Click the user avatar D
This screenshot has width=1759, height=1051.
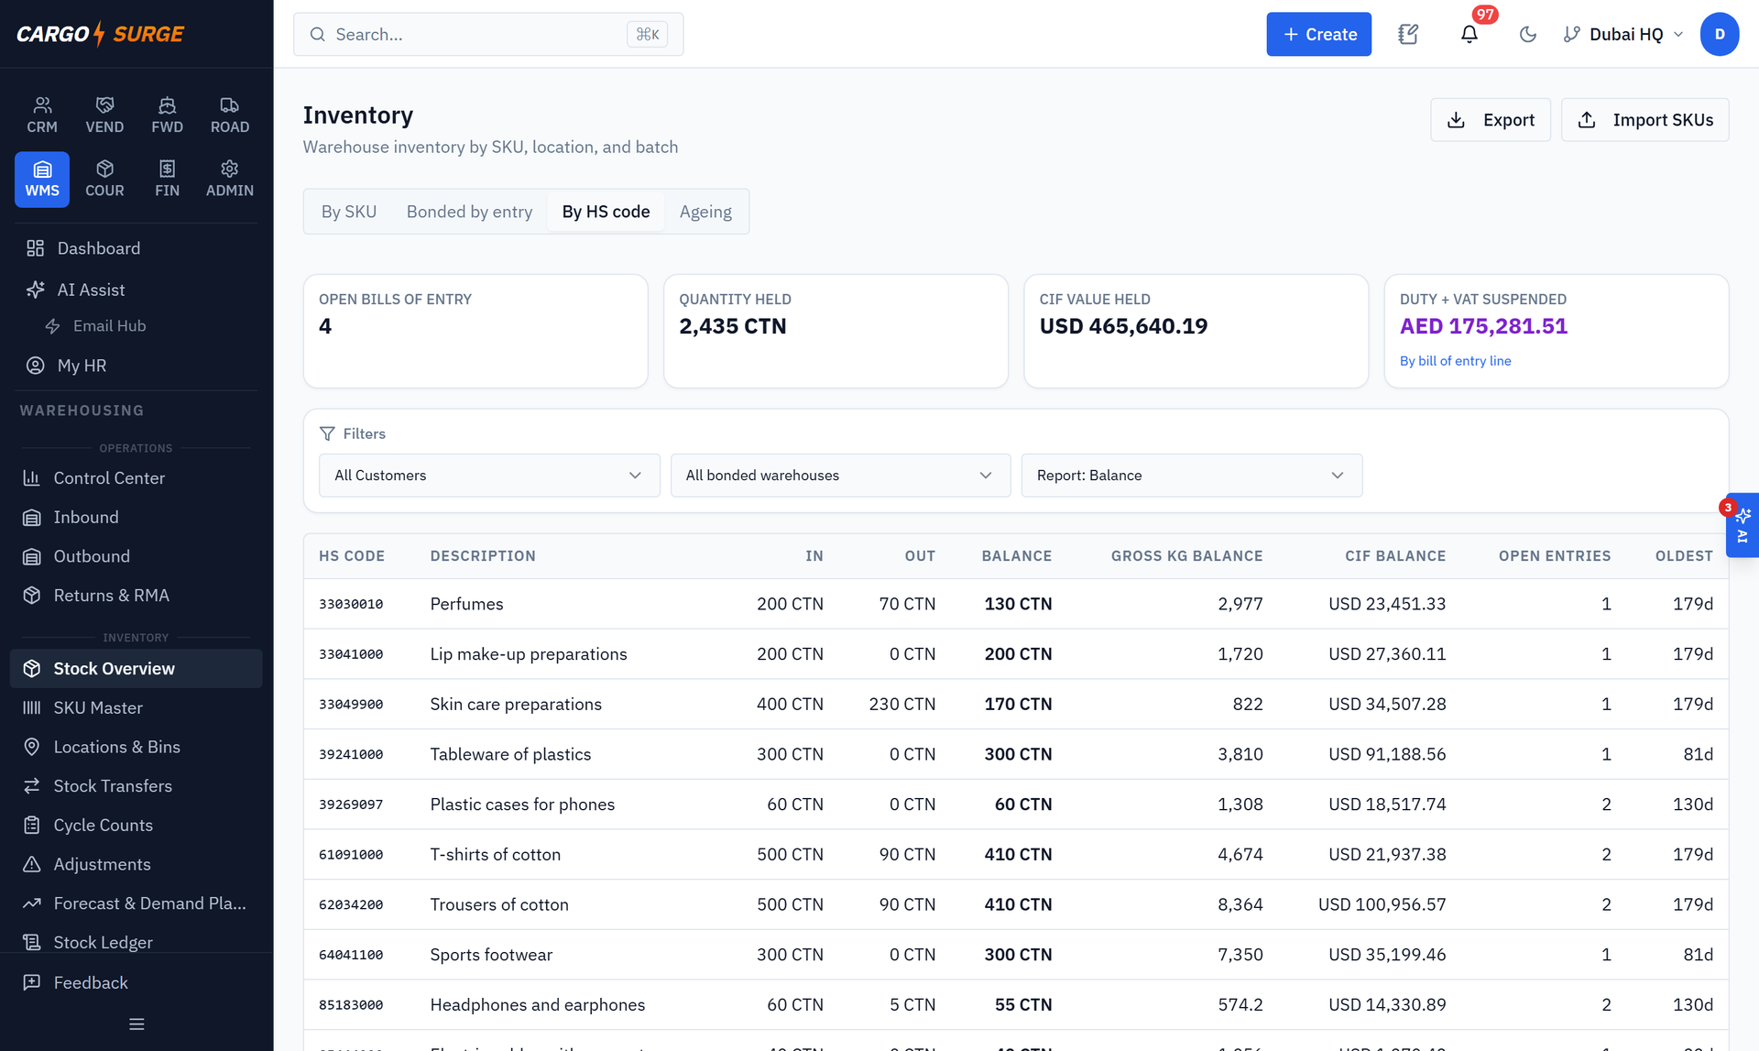(x=1720, y=34)
